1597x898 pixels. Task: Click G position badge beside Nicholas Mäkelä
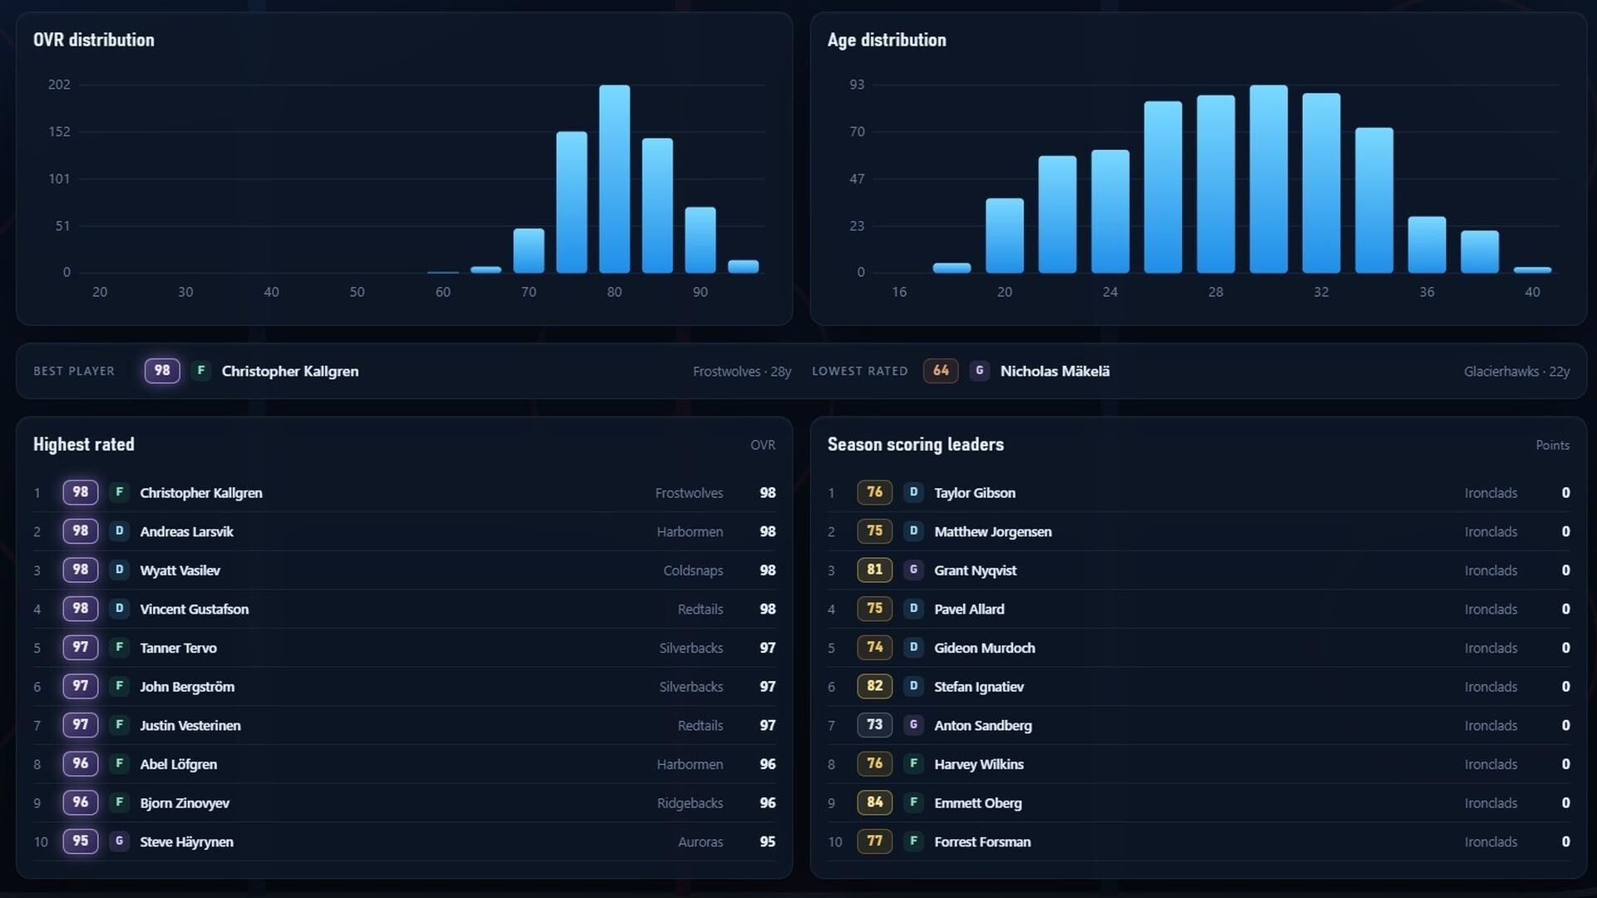coord(979,371)
